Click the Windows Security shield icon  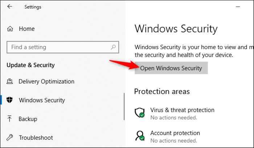click(x=9, y=100)
